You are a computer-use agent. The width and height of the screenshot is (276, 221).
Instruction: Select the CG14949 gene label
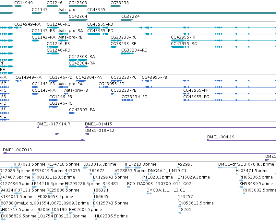click(23, 3)
